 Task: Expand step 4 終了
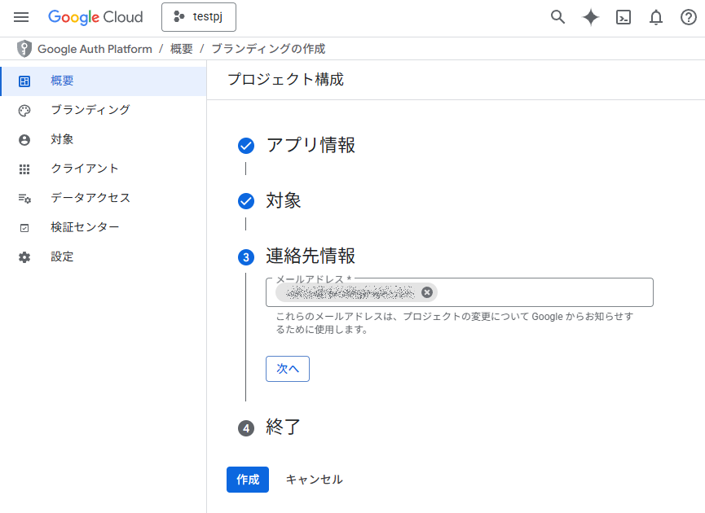284,427
